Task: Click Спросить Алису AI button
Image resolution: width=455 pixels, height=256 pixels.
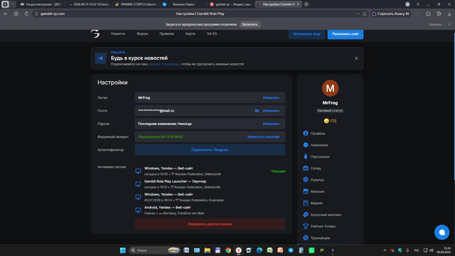Action: [x=390, y=14]
